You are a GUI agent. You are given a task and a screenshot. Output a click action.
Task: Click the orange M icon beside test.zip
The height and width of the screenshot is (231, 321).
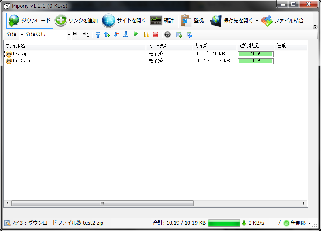[x=9, y=54]
